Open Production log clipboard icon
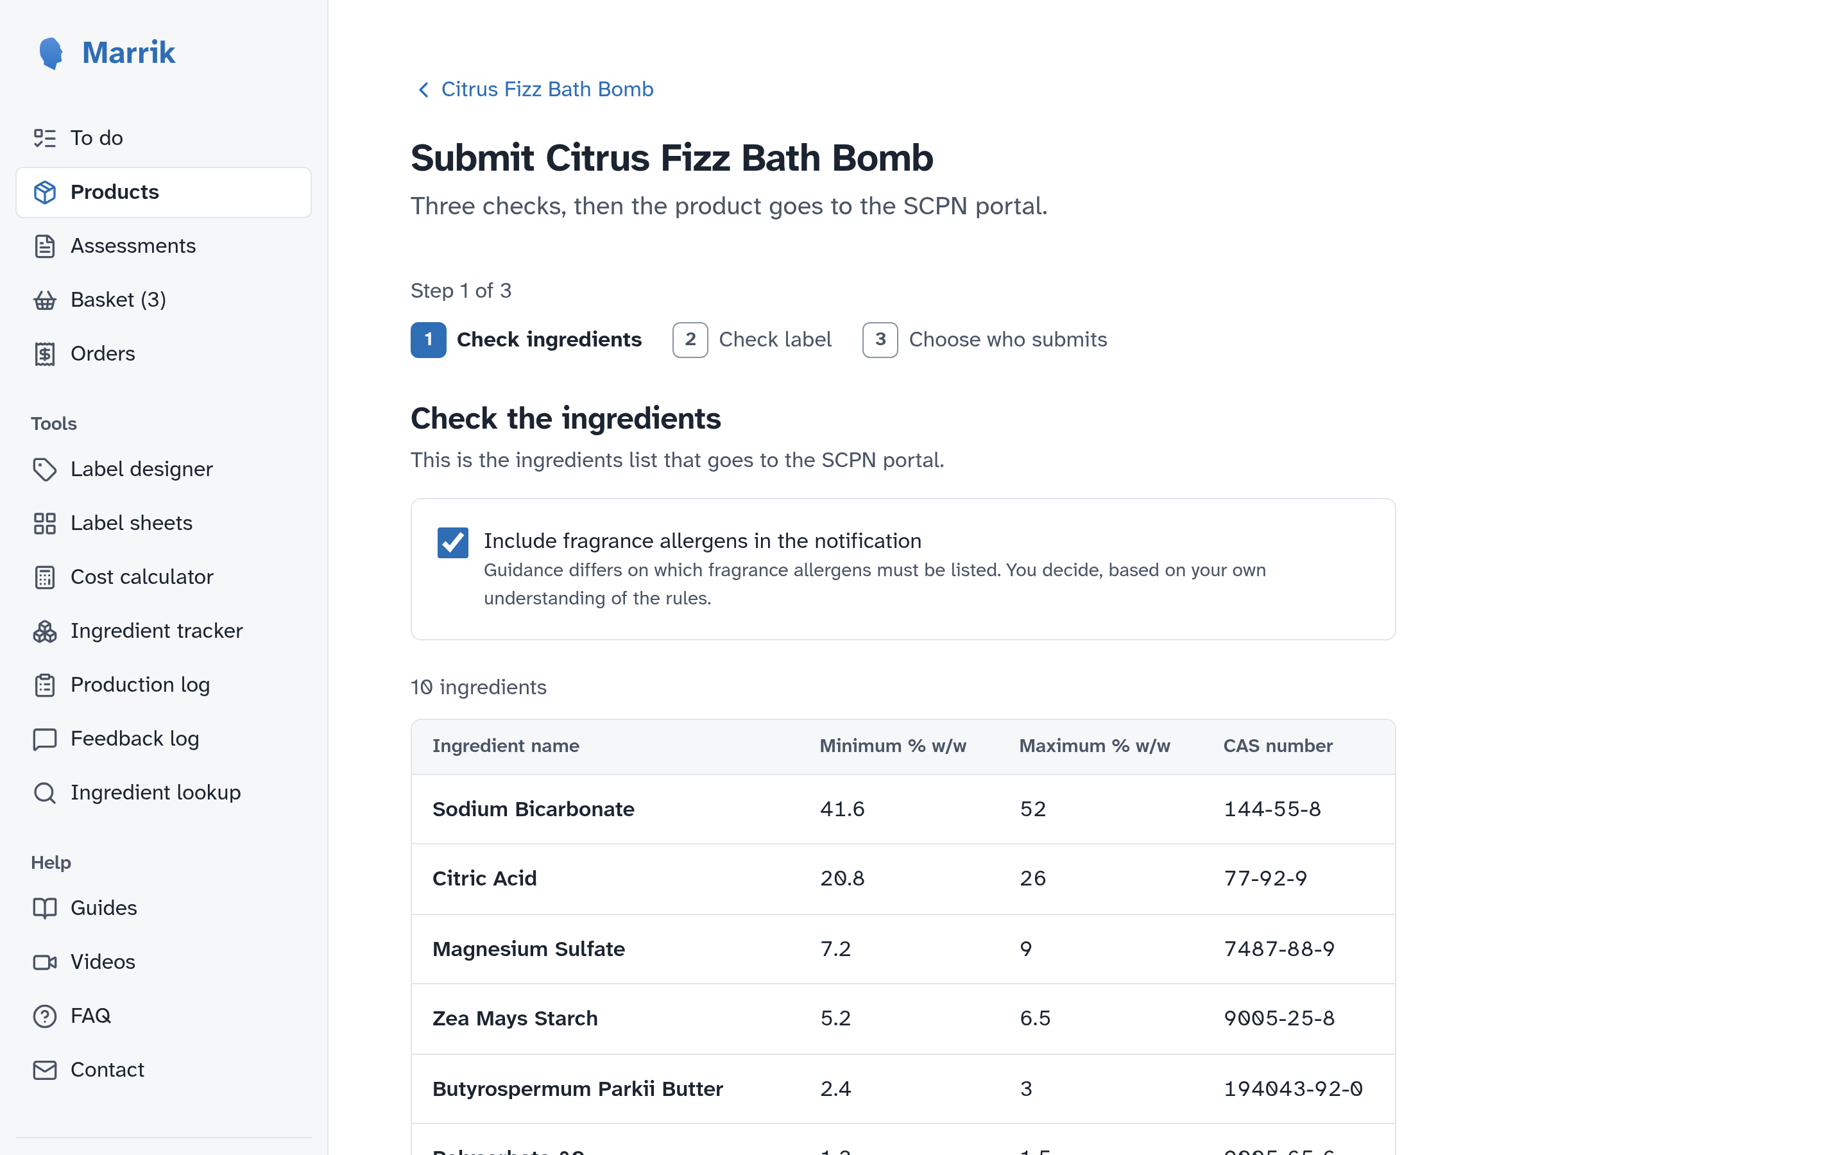 (45, 685)
